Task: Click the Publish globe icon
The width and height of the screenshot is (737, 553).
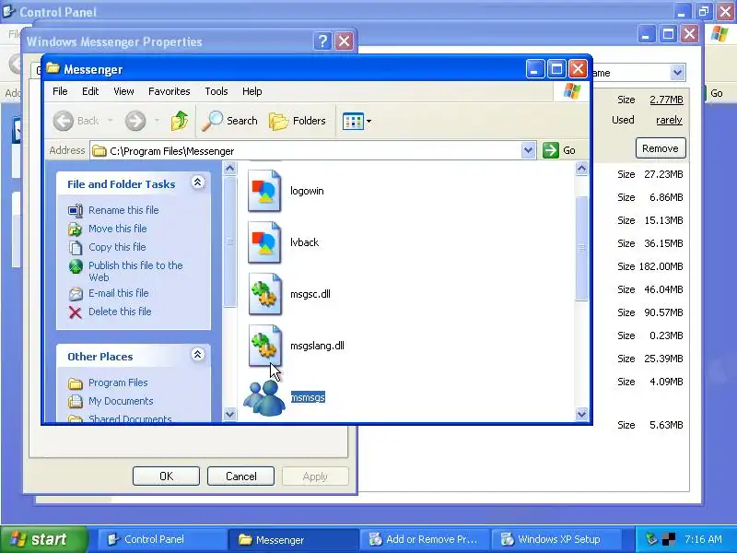Action: point(76,266)
